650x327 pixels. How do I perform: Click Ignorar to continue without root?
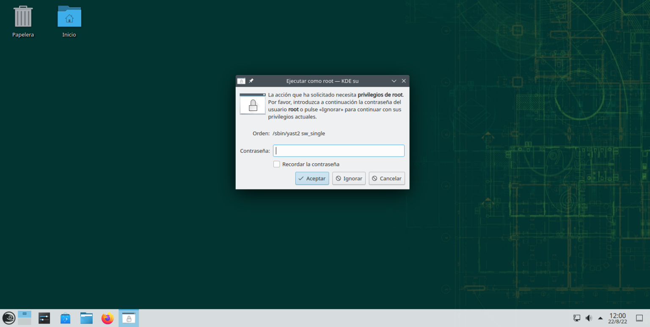(x=349, y=178)
